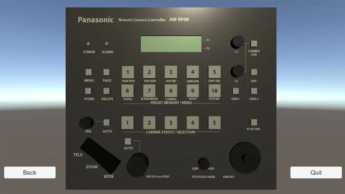Activate the USER 1 button
The height and width of the screenshot is (194, 345).
pos(236,91)
